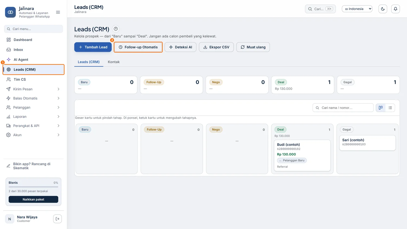Image resolution: width=407 pixels, height=229 pixels.
Task: Click the Bisnis usage progress bar
Action: (33, 187)
